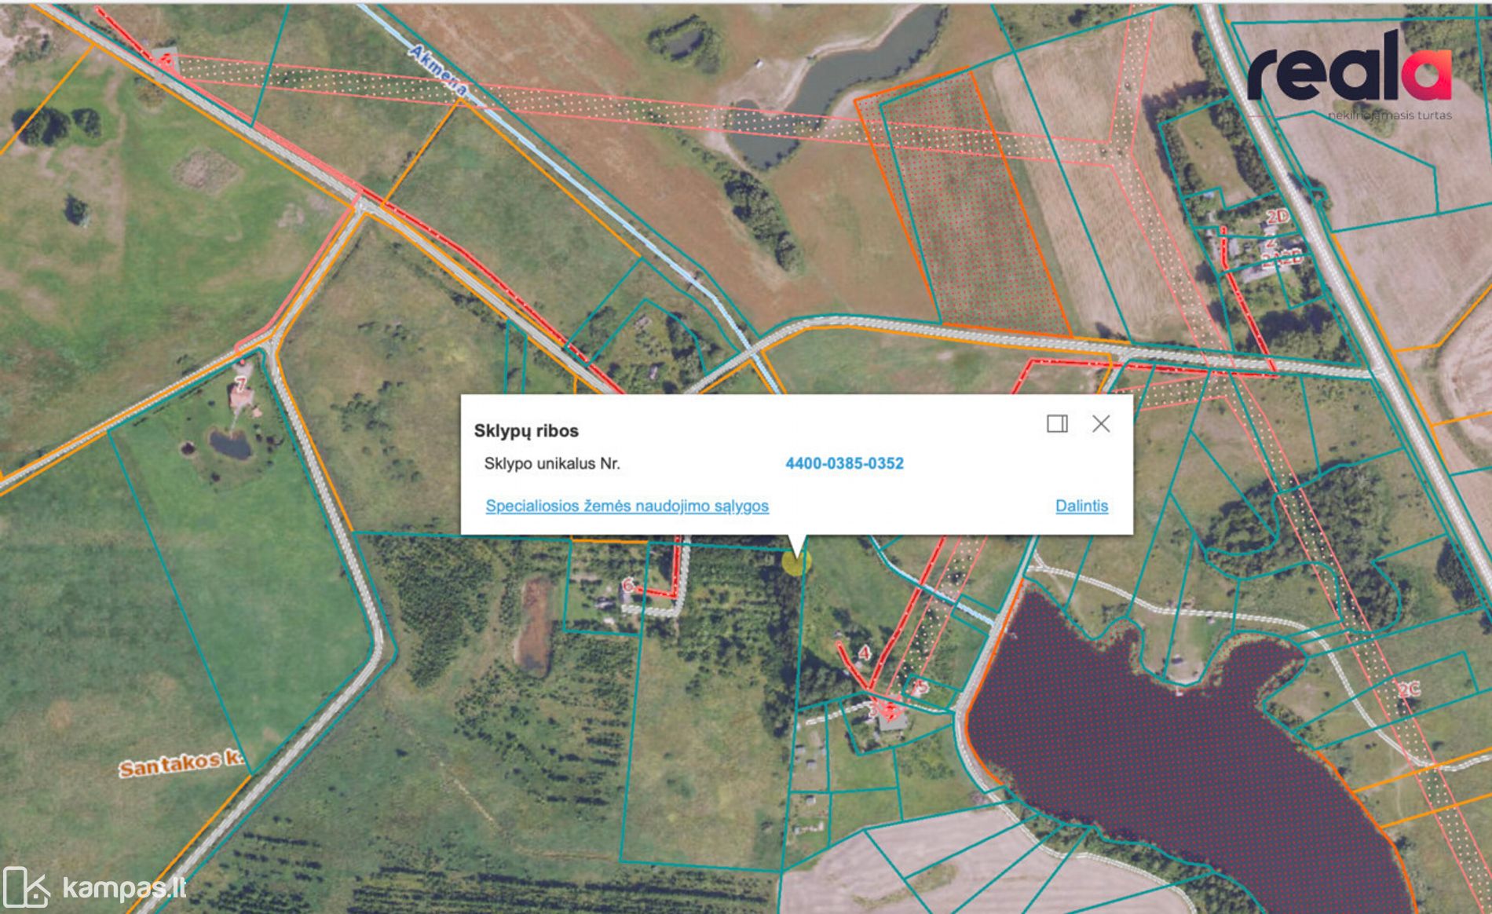This screenshot has height=914, width=1492.
Task: Click the Dalintis share link
Action: (1081, 506)
